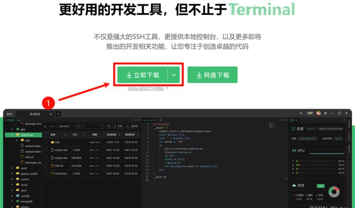Expand the opencv_build folder in the tree
The image size is (355, 208).
pos(12,173)
